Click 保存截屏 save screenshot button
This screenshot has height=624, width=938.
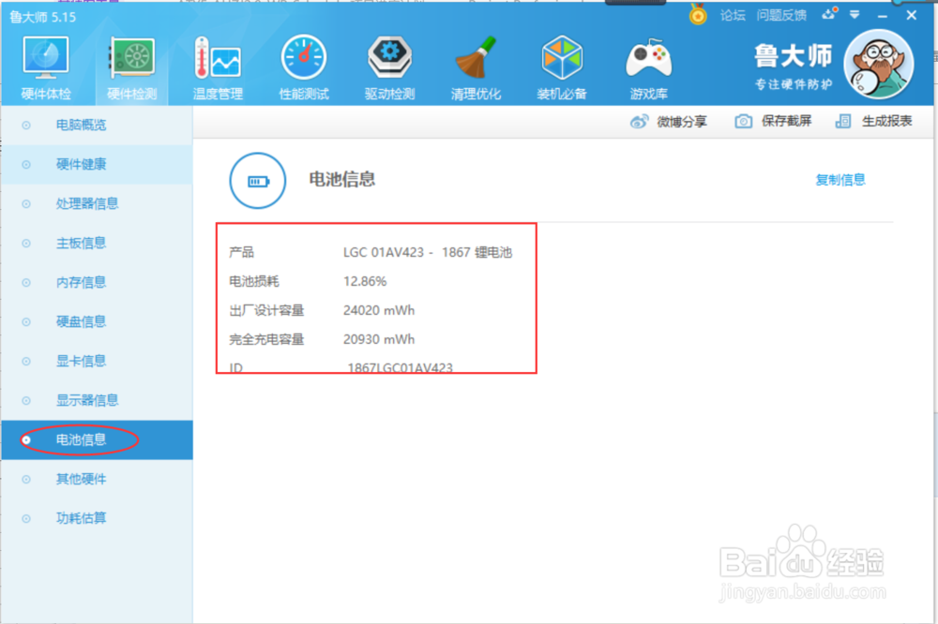tap(773, 122)
